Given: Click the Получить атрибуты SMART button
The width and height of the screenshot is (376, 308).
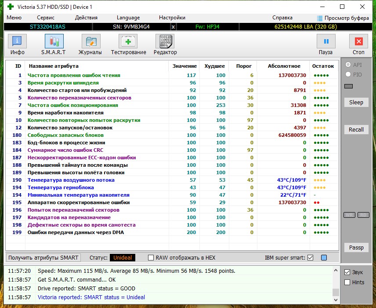Looking at the screenshot, I should [x=43, y=257].
